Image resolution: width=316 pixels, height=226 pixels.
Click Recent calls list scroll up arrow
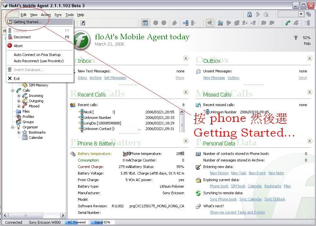tap(182, 112)
